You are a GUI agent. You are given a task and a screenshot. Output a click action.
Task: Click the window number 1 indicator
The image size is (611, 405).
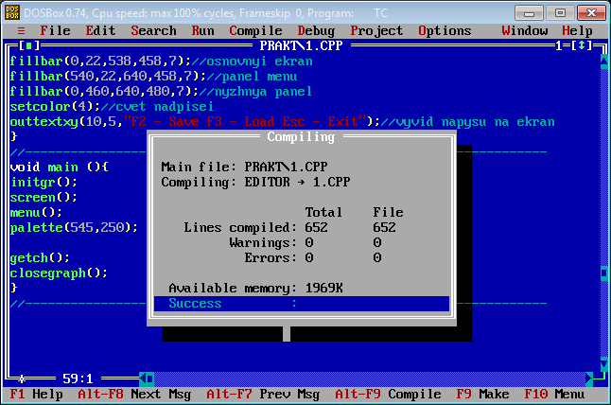559,45
